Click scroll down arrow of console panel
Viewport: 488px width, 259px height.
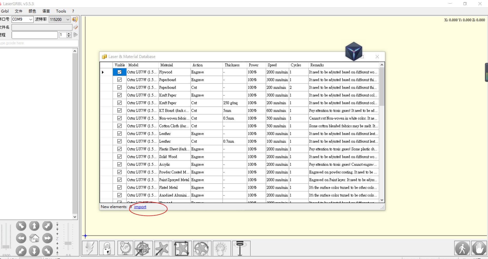coord(75,217)
